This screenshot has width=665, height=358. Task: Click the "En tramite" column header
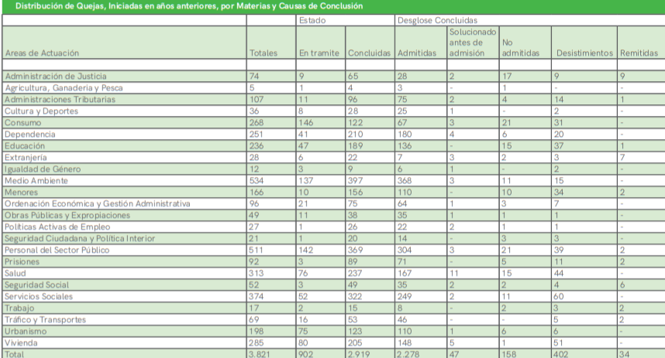pyautogui.click(x=319, y=53)
